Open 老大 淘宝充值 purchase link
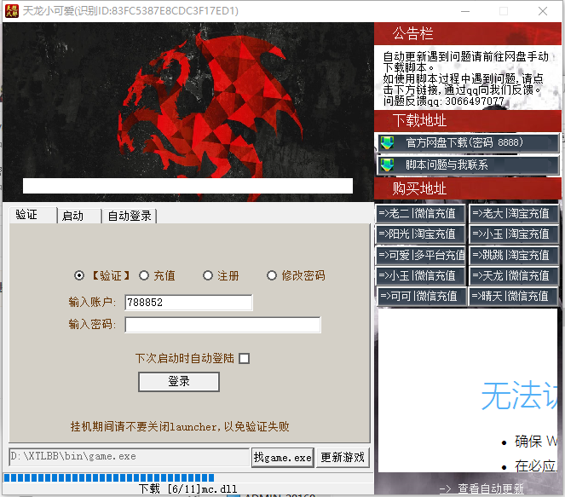 [514, 213]
